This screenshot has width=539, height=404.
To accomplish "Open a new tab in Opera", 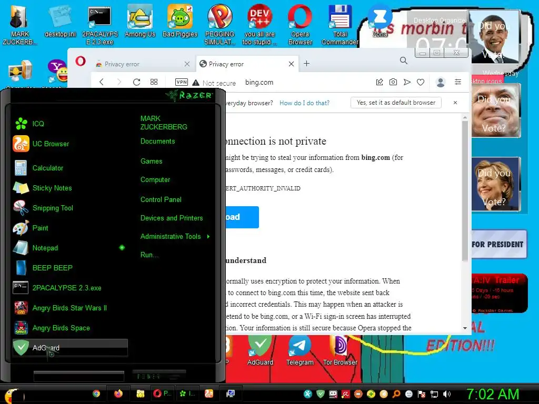I will click(x=307, y=64).
